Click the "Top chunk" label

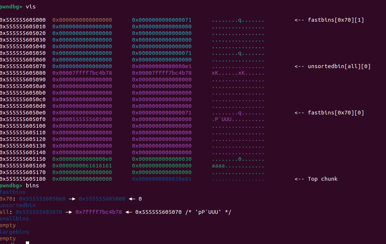[x=323, y=179]
